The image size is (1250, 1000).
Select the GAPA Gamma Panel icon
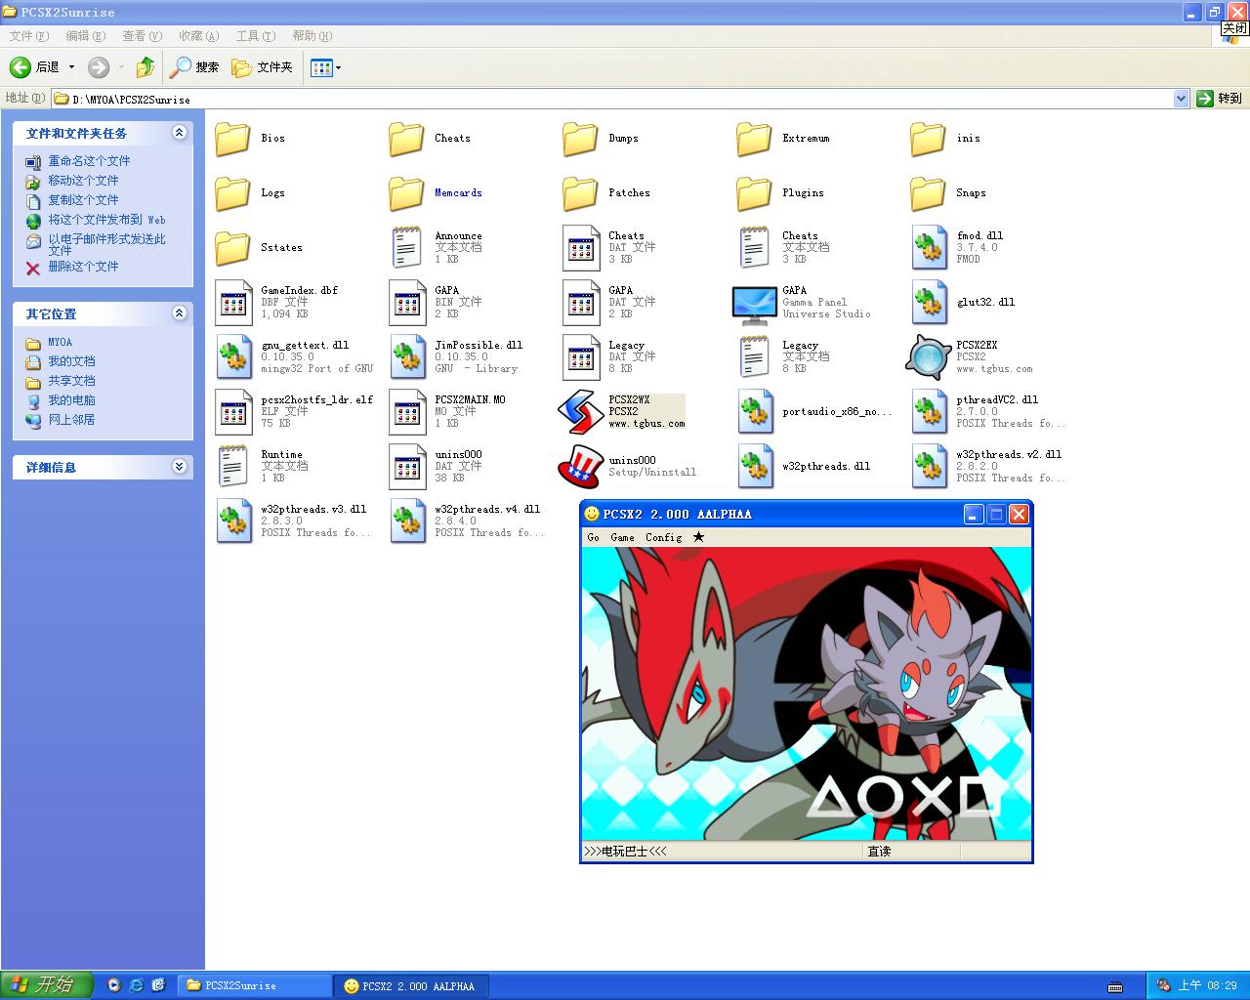pyautogui.click(x=754, y=303)
